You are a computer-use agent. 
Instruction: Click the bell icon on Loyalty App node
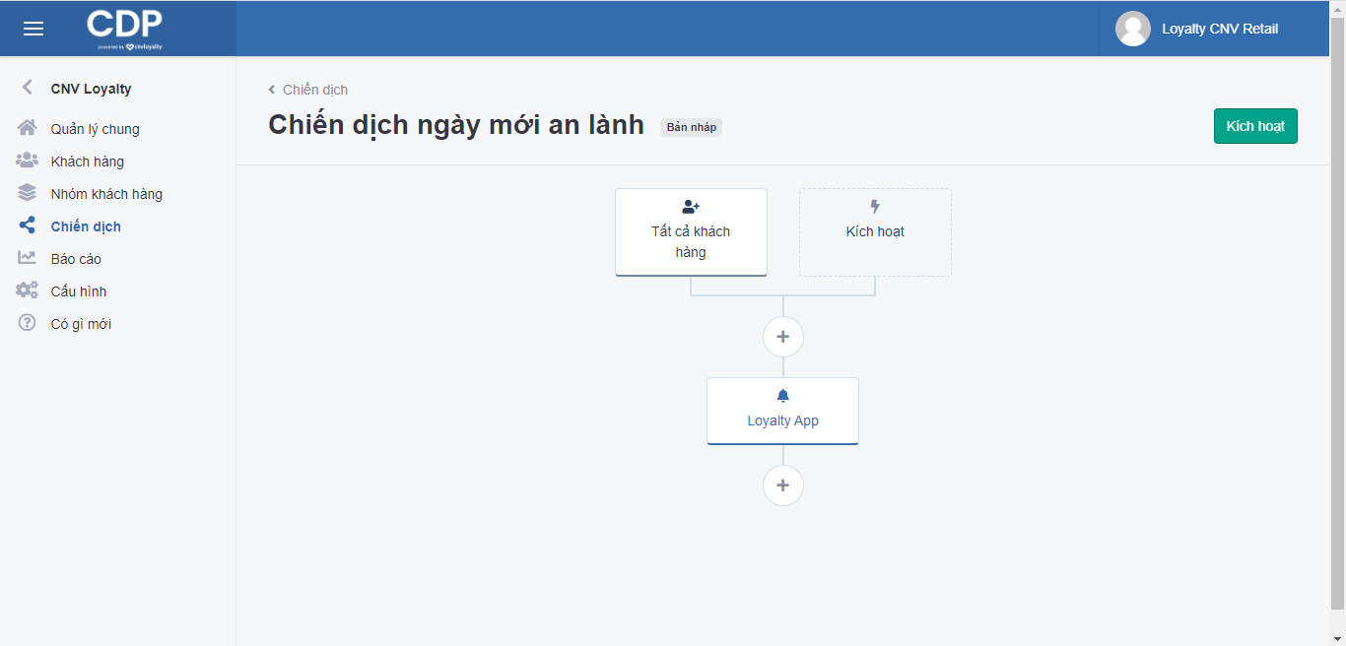(x=783, y=396)
